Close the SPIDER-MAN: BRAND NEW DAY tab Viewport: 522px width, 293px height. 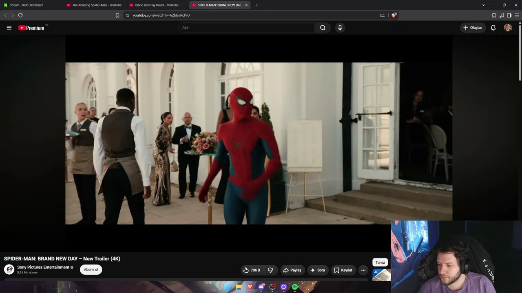[246, 5]
